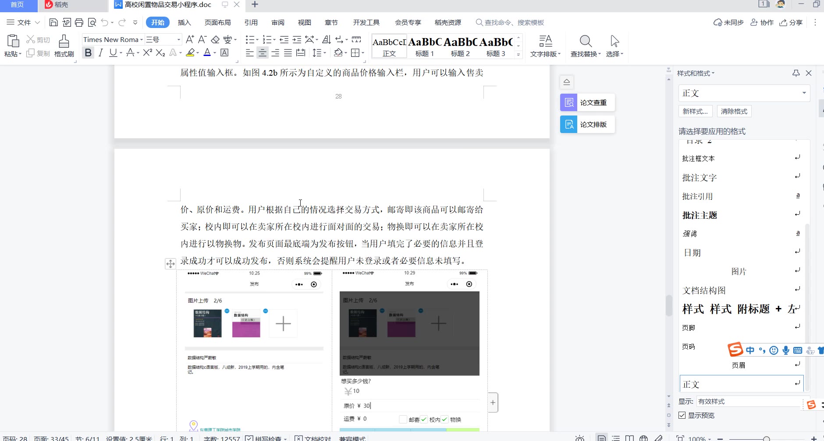Screen dimensions: 824x441
Task: Open the 页面布局 ribbon tab
Action: [217, 22]
